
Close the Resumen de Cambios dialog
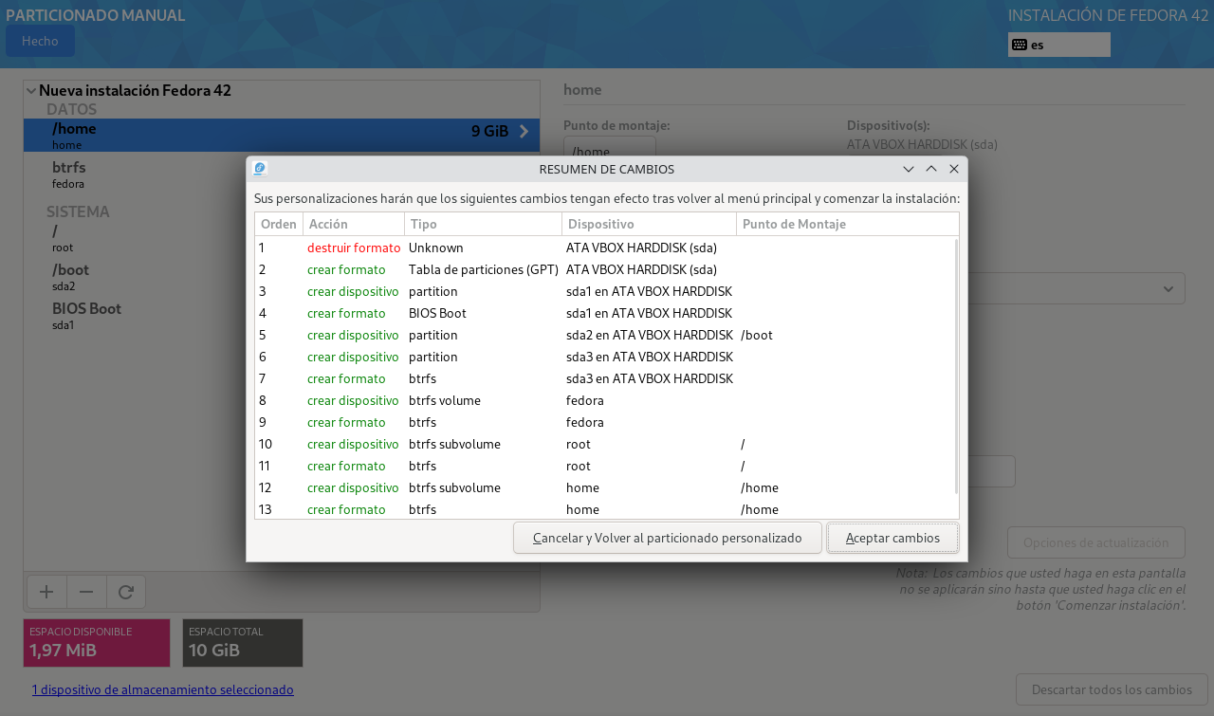pyautogui.click(x=954, y=169)
